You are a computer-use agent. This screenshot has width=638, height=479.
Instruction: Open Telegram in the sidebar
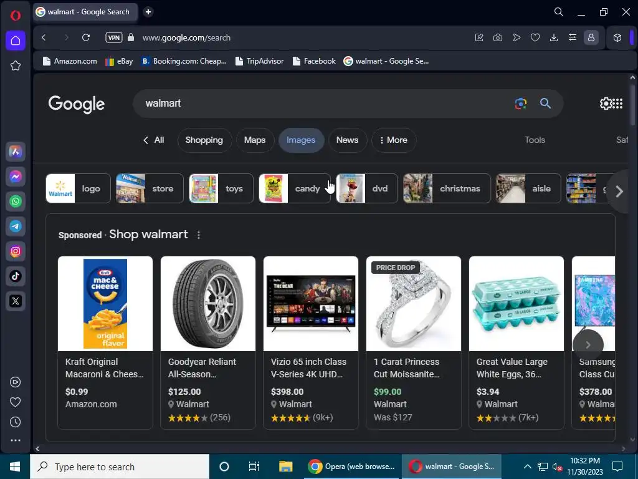click(x=16, y=226)
